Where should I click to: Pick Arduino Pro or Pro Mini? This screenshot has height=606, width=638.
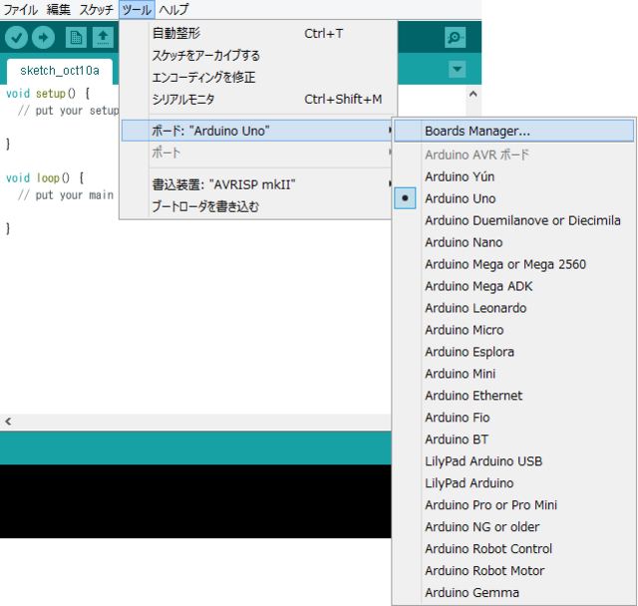click(514, 505)
